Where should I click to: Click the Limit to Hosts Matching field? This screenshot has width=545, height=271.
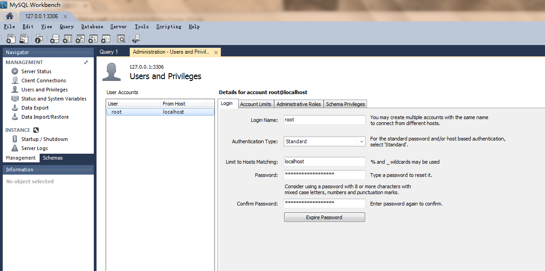pos(324,162)
